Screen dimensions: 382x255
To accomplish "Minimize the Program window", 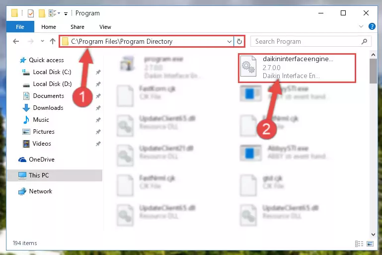I will [321, 13].
